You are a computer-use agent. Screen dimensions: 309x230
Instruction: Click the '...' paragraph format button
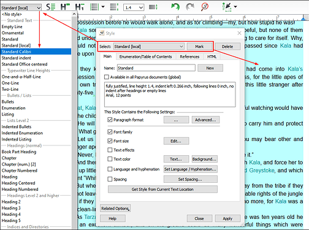point(176,120)
